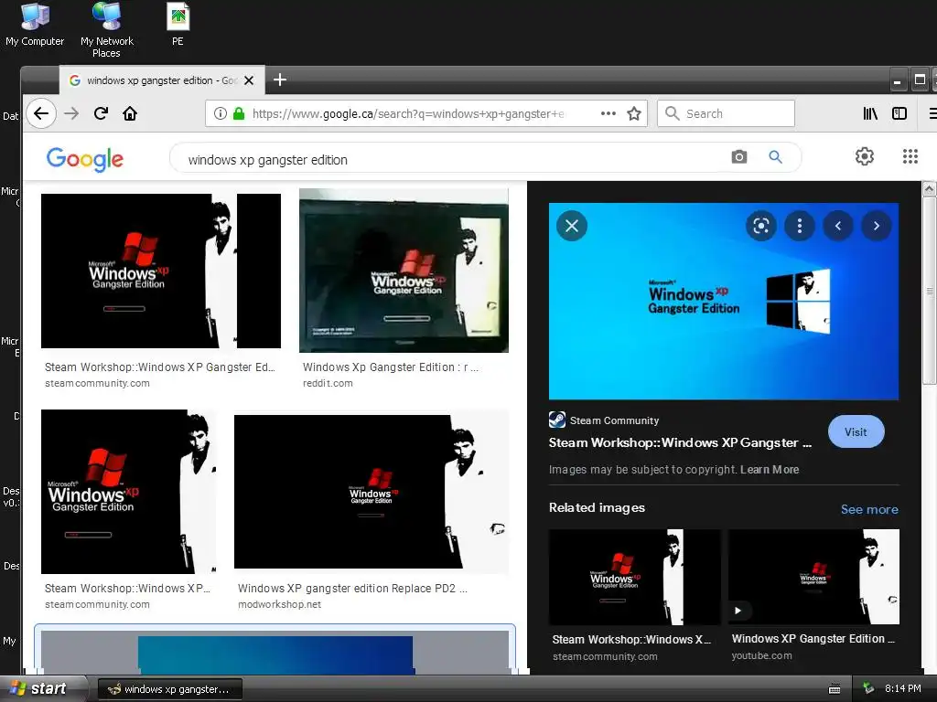Open the Firefox Library icon
937x702 pixels.
pyautogui.click(x=870, y=113)
